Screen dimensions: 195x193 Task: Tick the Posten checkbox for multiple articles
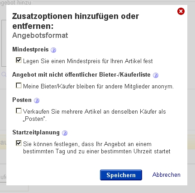19,111
